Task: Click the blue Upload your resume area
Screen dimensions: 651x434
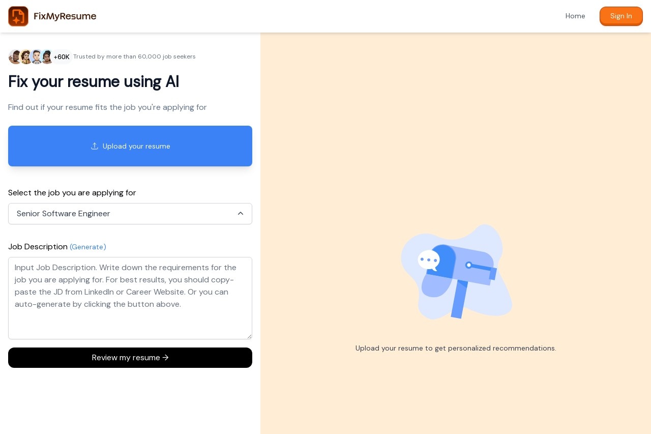Action: click(130, 146)
